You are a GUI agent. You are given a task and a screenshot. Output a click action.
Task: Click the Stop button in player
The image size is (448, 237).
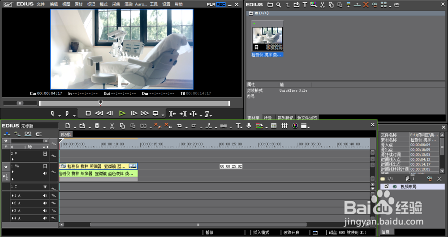(x=88, y=114)
